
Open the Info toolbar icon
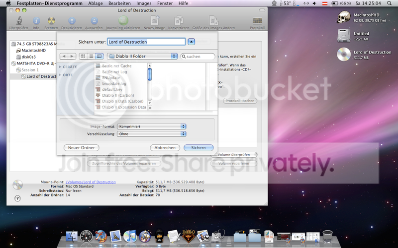(x=36, y=21)
